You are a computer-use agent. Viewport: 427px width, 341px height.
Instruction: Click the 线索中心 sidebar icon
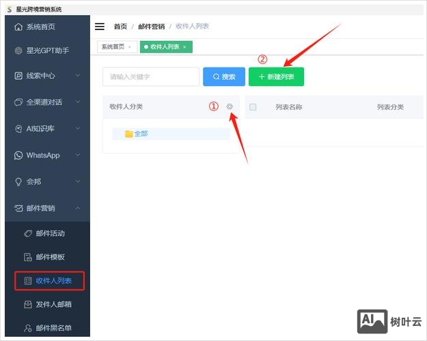click(18, 76)
